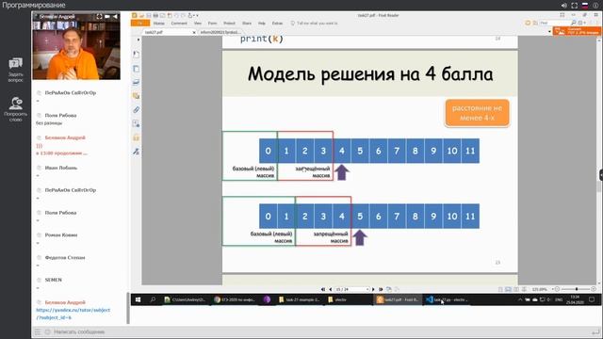
Task: Toggle the camera icon on the presenter video
Action: (x=107, y=17)
